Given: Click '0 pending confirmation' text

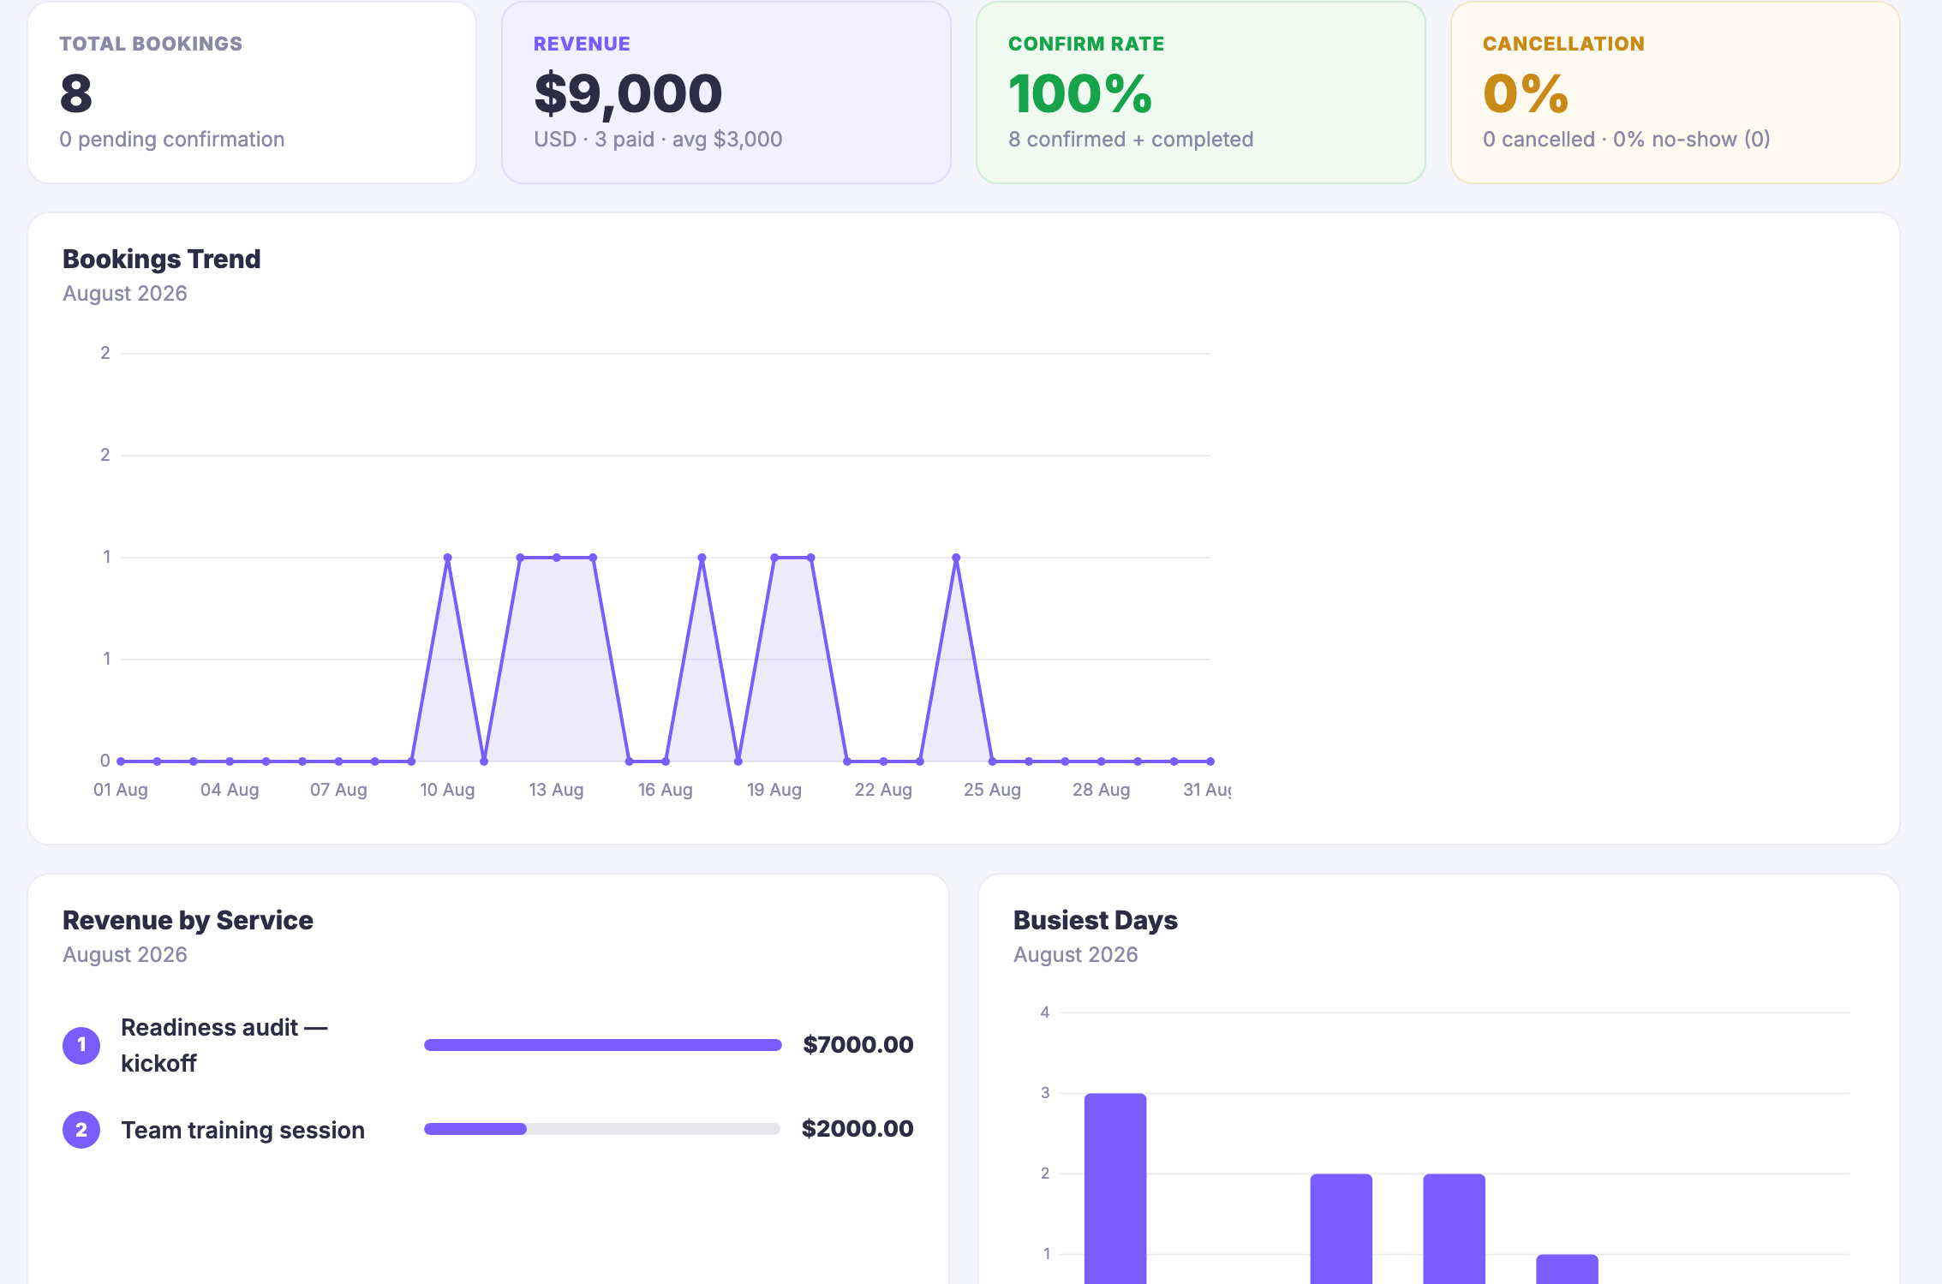Looking at the screenshot, I should 172,139.
